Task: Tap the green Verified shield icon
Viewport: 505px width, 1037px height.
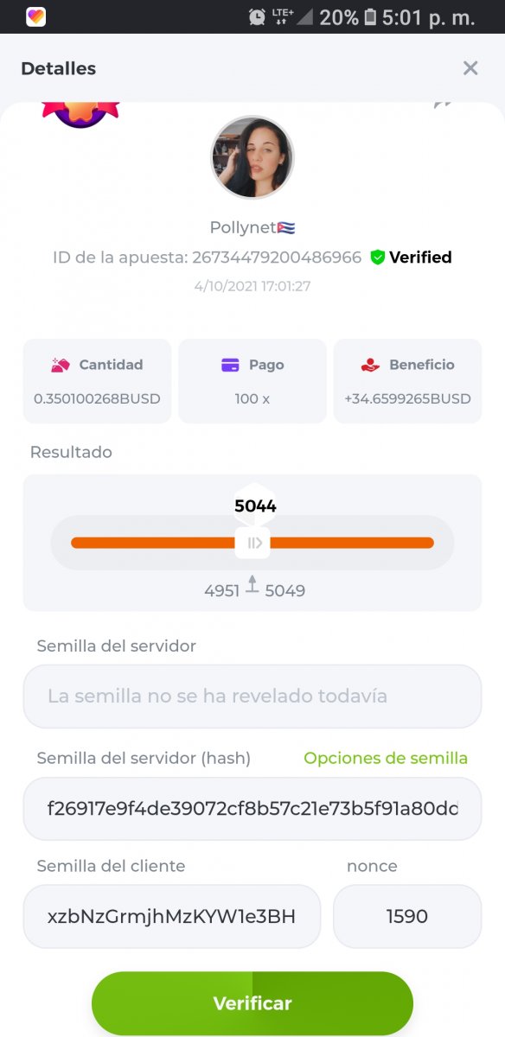Action: pyautogui.click(x=377, y=257)
